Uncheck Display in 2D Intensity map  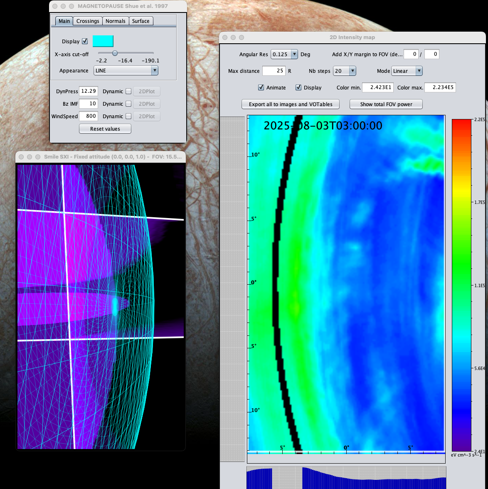point(298,88)
